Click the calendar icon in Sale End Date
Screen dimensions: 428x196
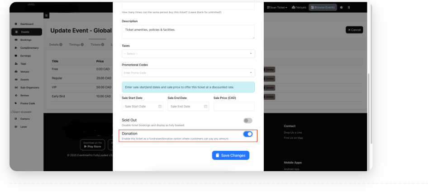click(205, 107)
